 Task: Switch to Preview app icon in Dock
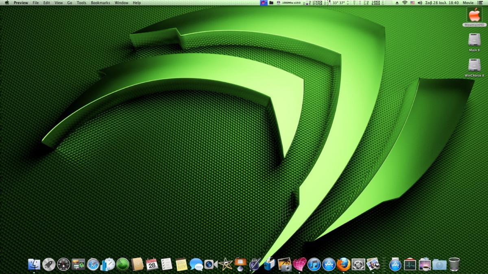click(373, 264)
